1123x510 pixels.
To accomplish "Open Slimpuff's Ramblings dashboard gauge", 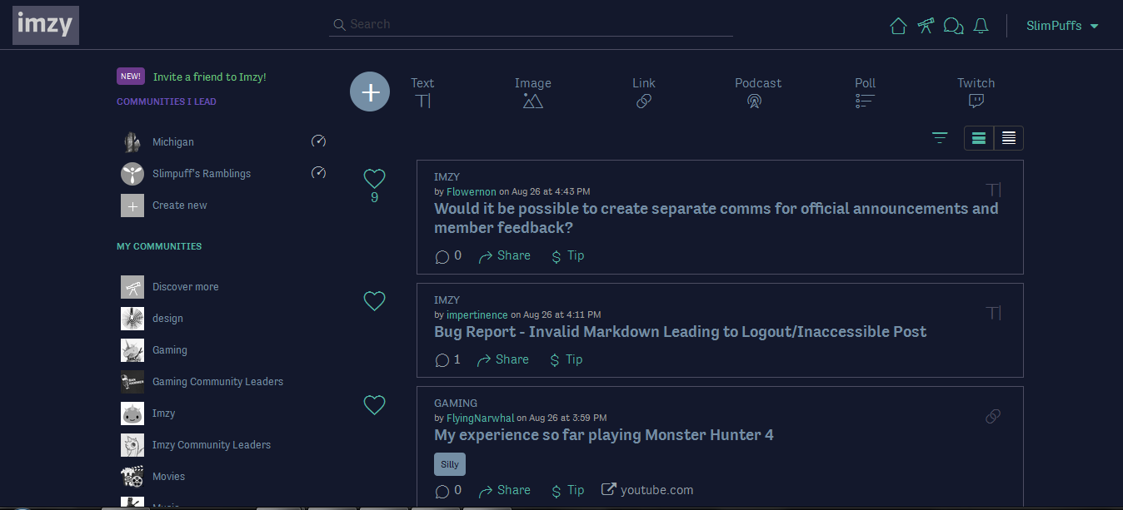I will (x=318, y=173).
